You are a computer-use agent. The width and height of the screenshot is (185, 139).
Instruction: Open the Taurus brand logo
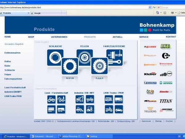pyautogui.click(x=150, y=101)
